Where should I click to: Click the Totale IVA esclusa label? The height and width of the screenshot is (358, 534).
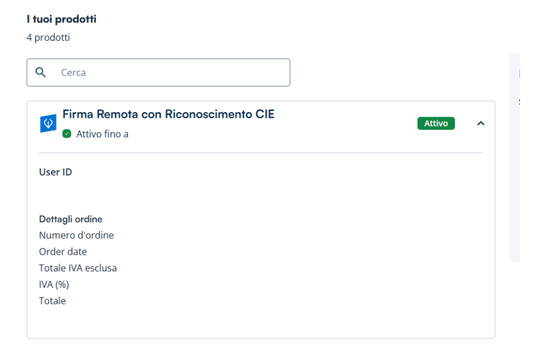[78, 268]
